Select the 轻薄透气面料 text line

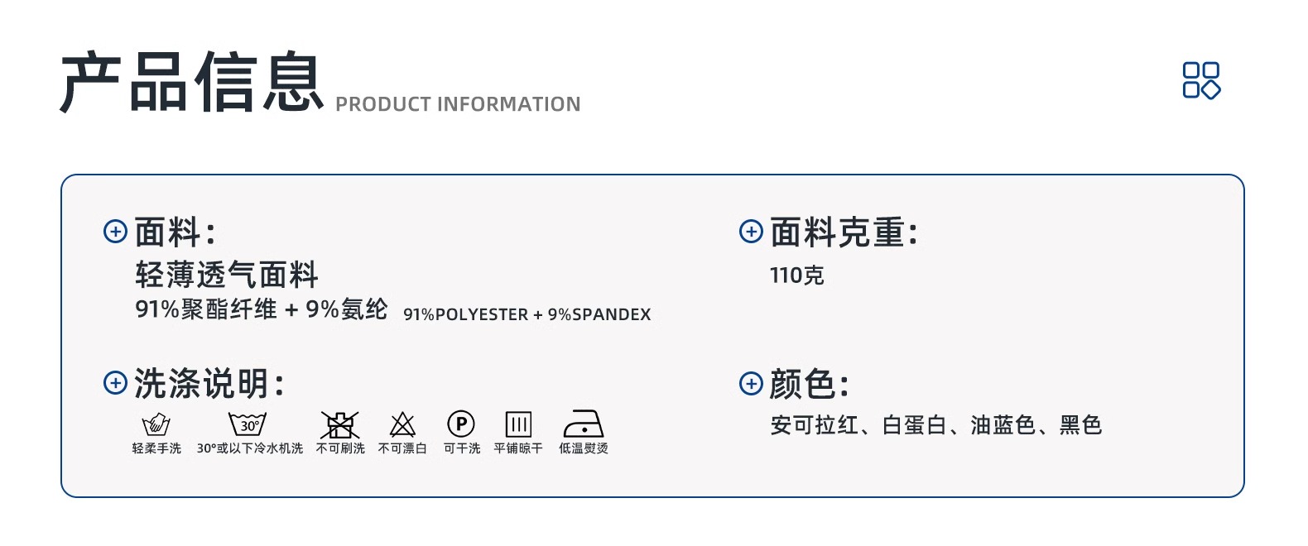227,275
